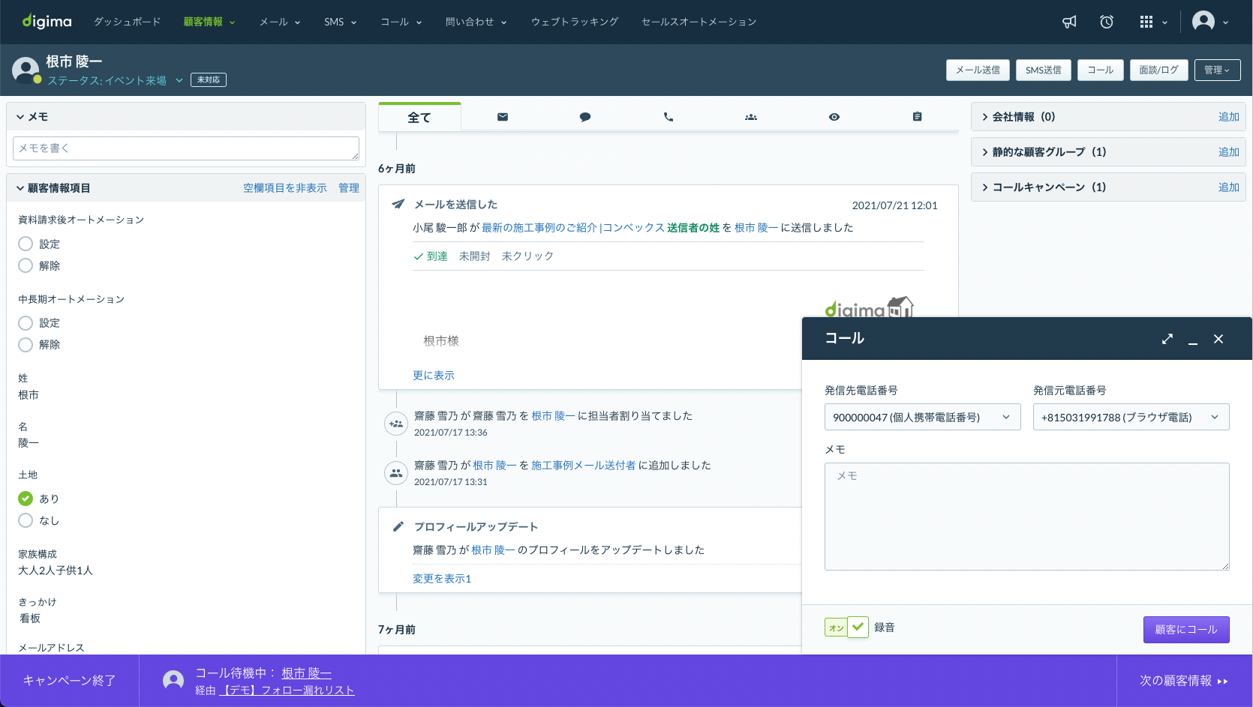Click the avatar in call waiting bar

173,680
